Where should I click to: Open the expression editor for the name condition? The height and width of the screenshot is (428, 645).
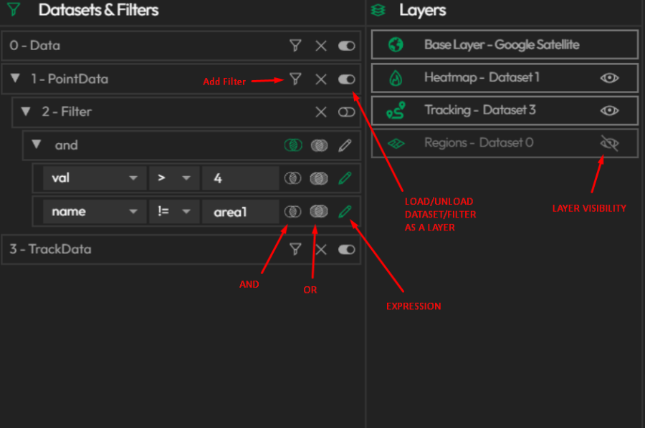pyautogui.click(x=345, y=211)
